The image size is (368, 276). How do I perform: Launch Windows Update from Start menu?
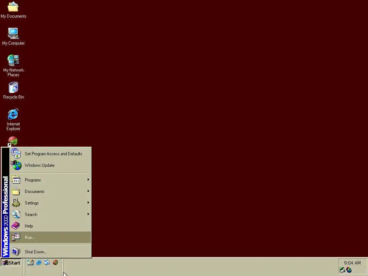50,165
